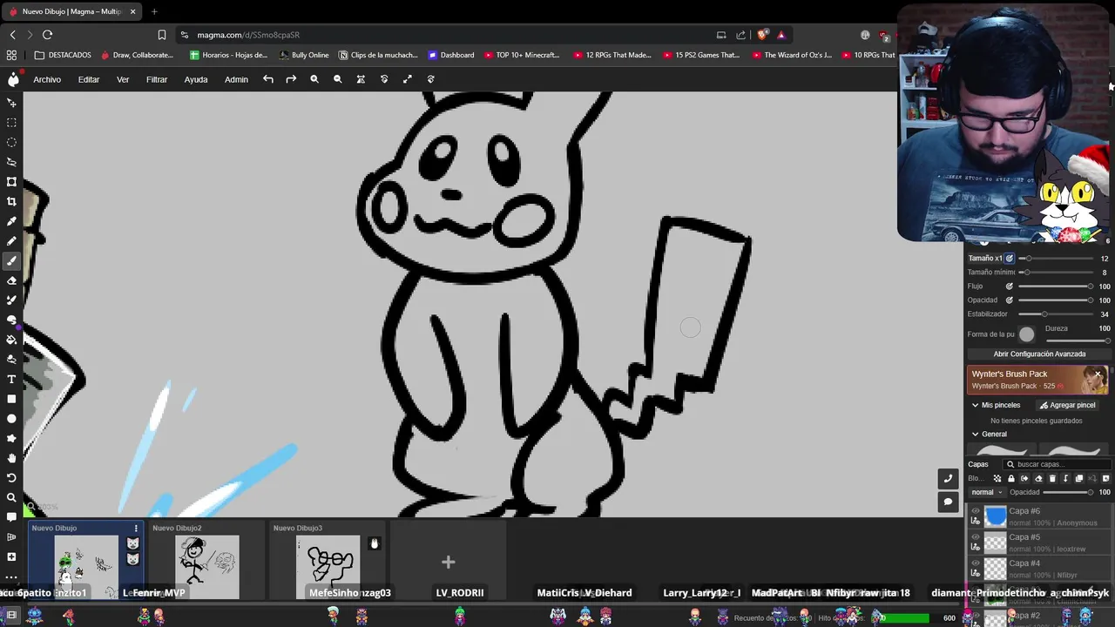Select the rectangle shape tool
The width and height of the screenshot is (1115, 627).
[11, 399]
